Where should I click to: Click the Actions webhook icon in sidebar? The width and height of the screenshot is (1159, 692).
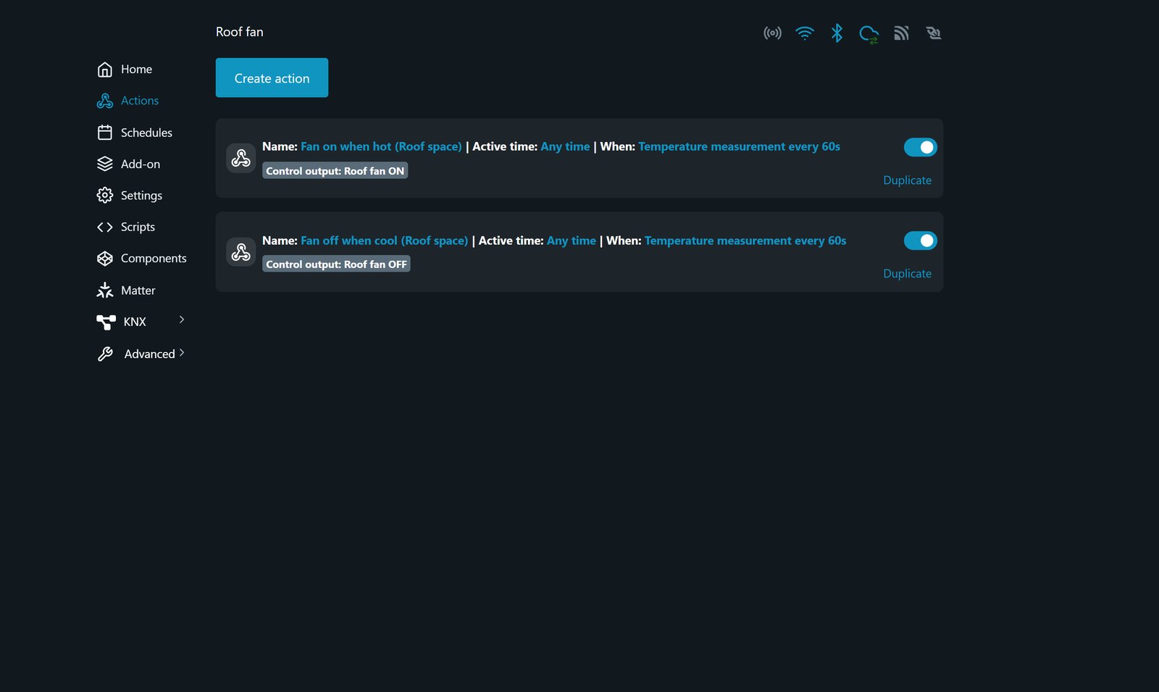click(x=105, y=101)
